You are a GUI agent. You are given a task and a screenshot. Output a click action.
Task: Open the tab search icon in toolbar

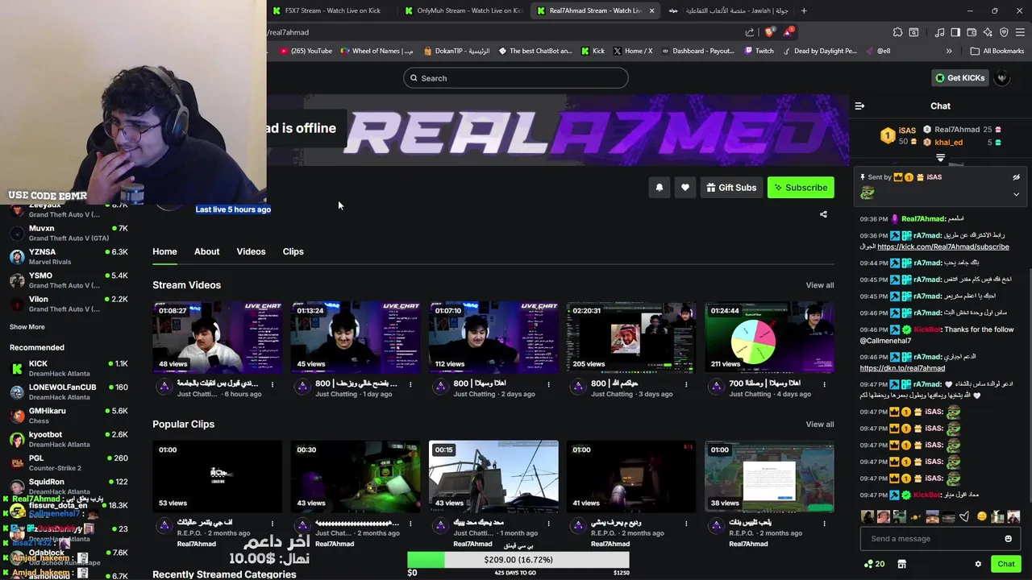913,32
